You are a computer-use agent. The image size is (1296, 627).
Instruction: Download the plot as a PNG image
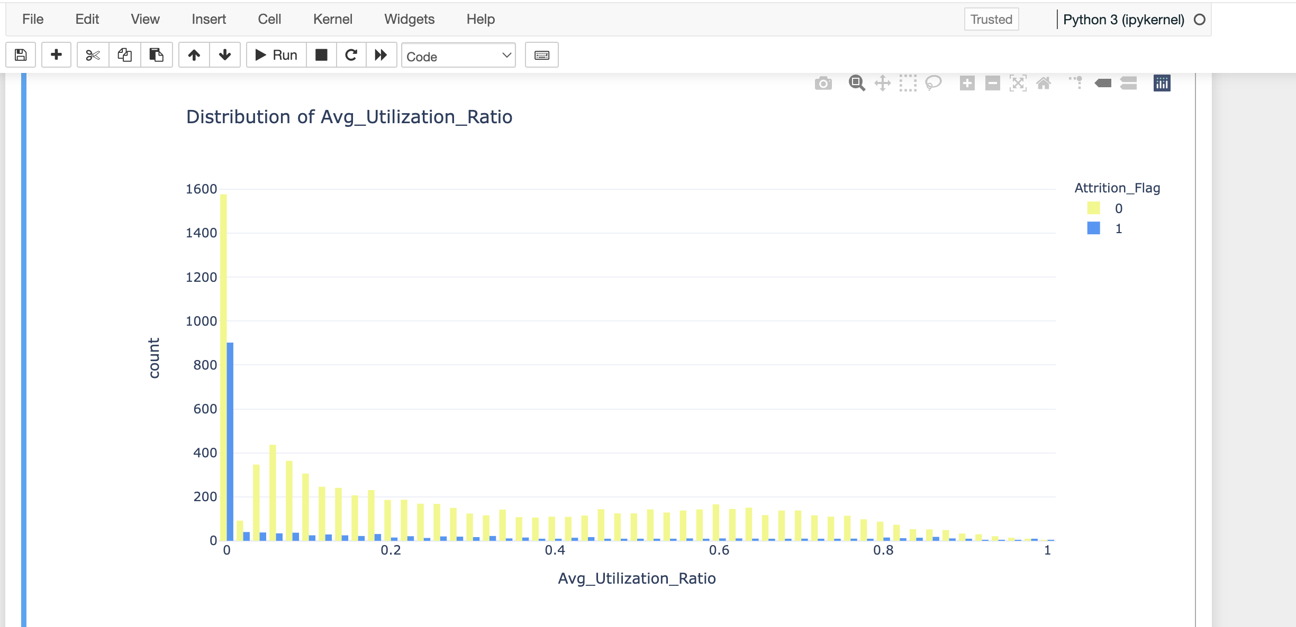(824, 83)
